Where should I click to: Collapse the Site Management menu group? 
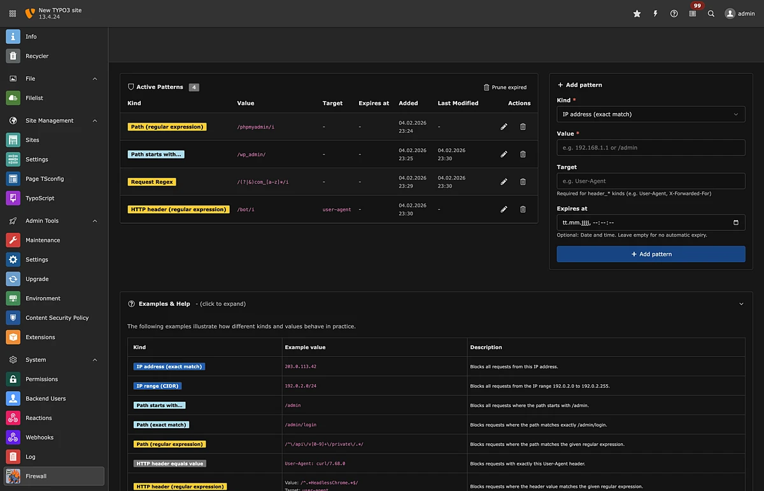coord(95,121)
